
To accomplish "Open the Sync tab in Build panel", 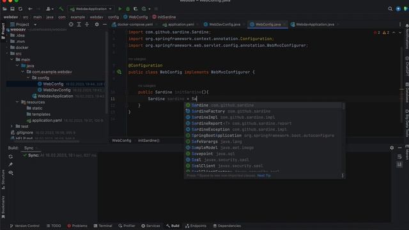I will 29,148.
